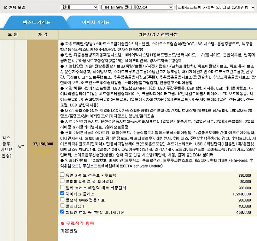257x241 pixels.
Task: Disable 빌트인 캠2, 증강현실 내비게이션 checkbox
Action: [62, 212]
